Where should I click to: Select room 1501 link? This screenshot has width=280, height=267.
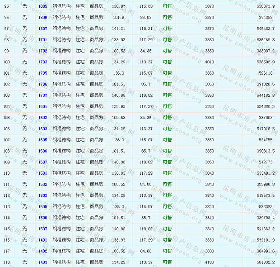pyautogui.click(x=42, y=173)
